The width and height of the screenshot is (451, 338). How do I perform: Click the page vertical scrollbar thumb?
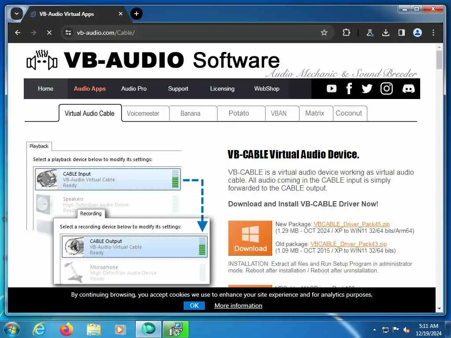[439, 60]
